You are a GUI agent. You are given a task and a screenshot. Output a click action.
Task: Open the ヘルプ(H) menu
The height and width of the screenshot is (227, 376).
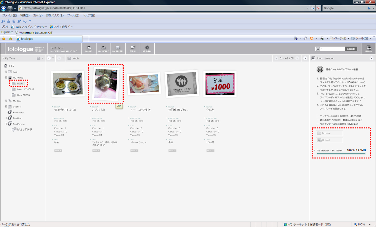89,15
